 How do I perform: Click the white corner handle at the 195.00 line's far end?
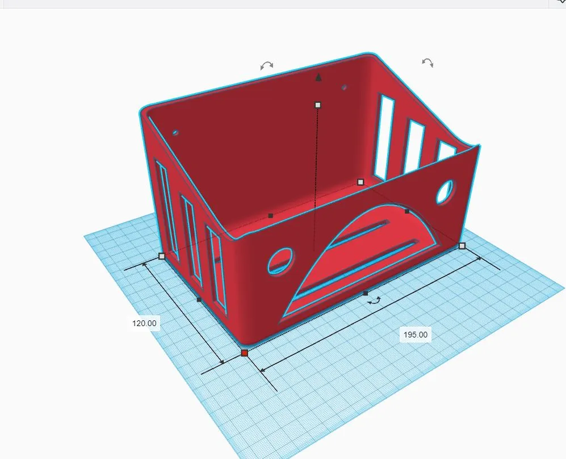(462, 246)
